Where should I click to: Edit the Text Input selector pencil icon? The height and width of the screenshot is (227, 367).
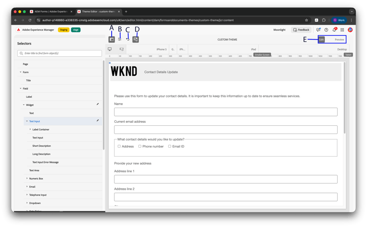pyautogui.click(x=97, y=120)
